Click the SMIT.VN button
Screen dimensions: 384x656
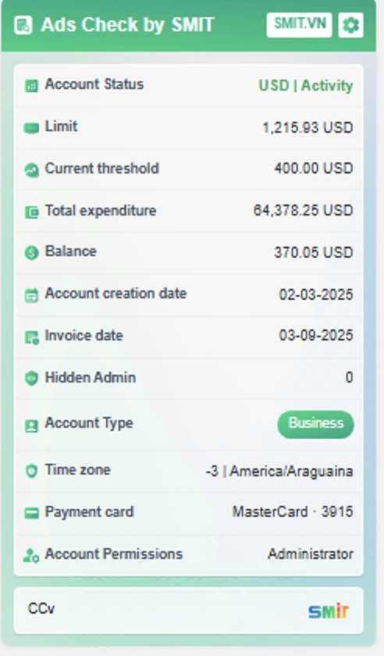point(300,25)
